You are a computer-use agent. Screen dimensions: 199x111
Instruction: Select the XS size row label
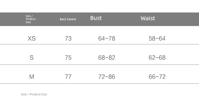pyautogui.click(x=32, y=39)
